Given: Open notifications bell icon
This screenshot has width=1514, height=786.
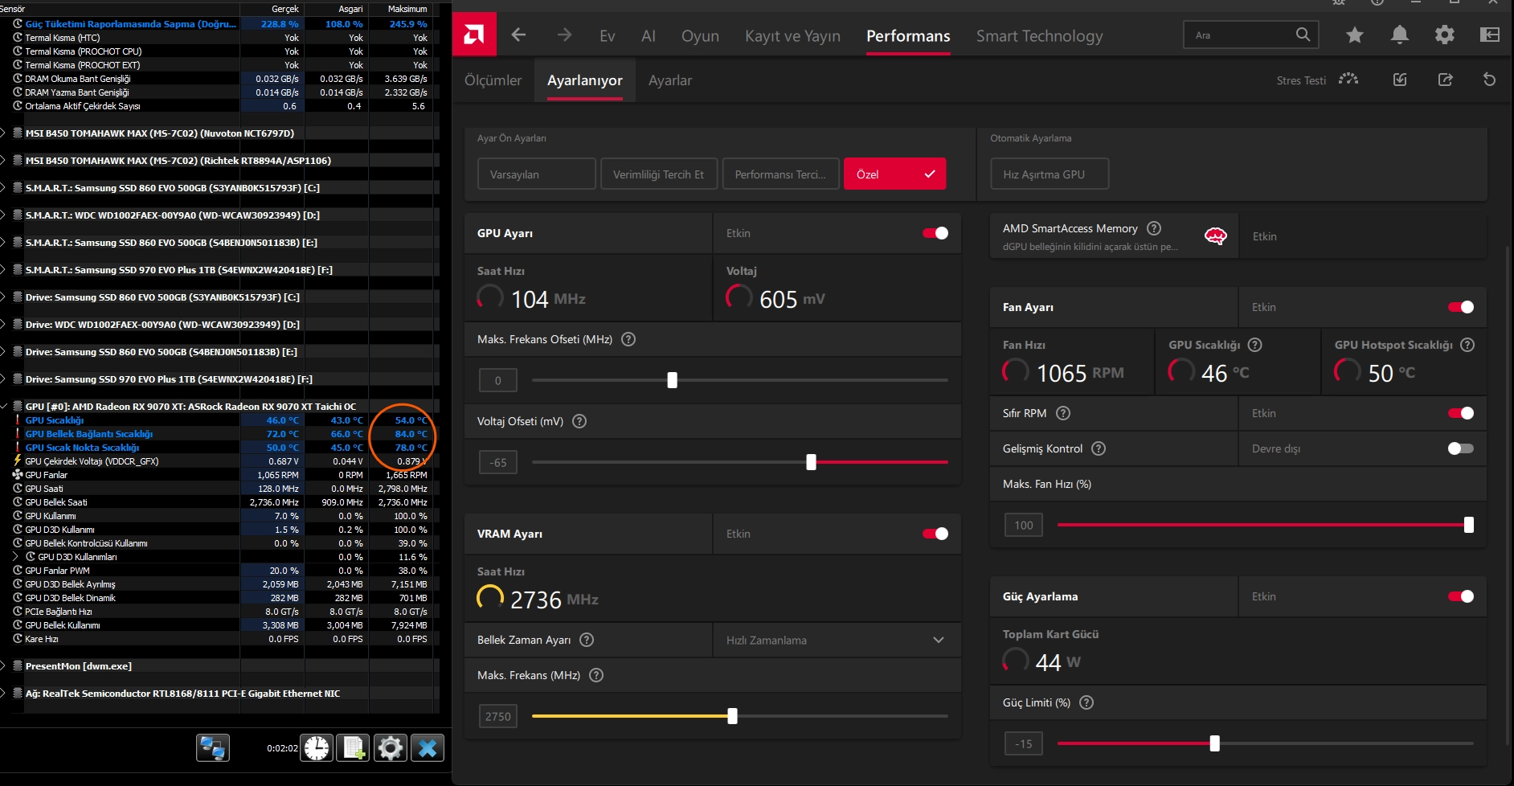Looking at the screenshot, I should 1400,35.
